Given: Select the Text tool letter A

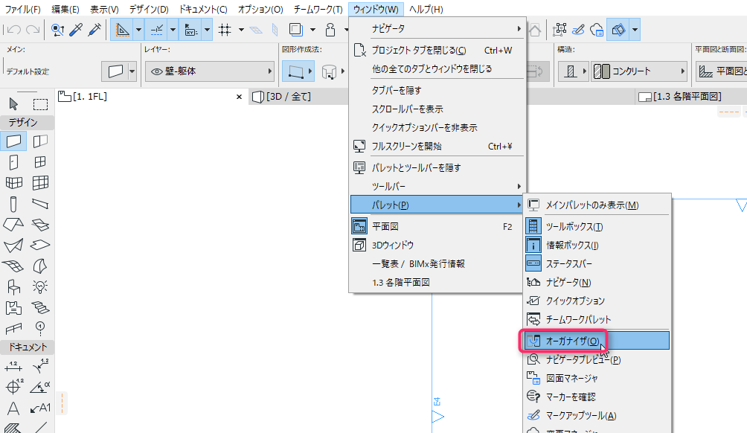Looking at the screenshot, I should point(13,408).
